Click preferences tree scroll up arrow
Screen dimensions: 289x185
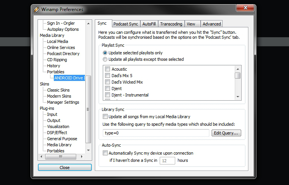(x=88, y=24)
